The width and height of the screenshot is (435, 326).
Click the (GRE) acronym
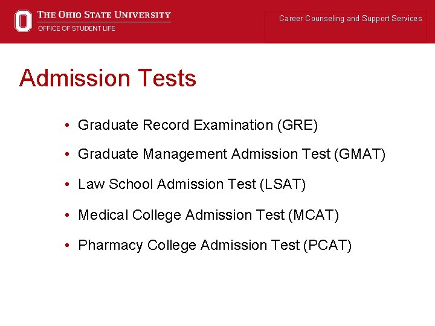point(297,126)
